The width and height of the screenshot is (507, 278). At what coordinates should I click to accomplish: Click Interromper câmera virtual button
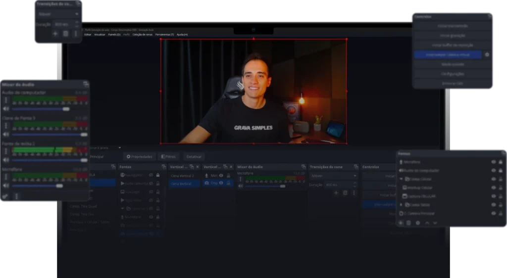pos(448,55)
